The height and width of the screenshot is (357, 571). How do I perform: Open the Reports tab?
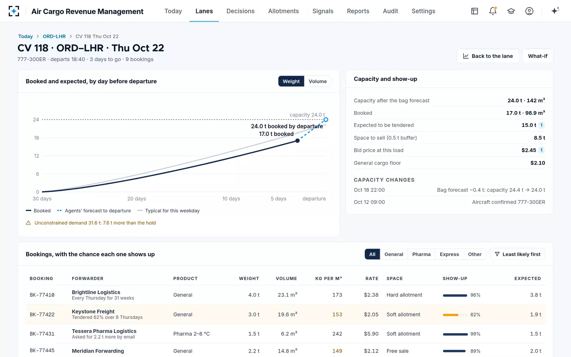coord(358,11)
